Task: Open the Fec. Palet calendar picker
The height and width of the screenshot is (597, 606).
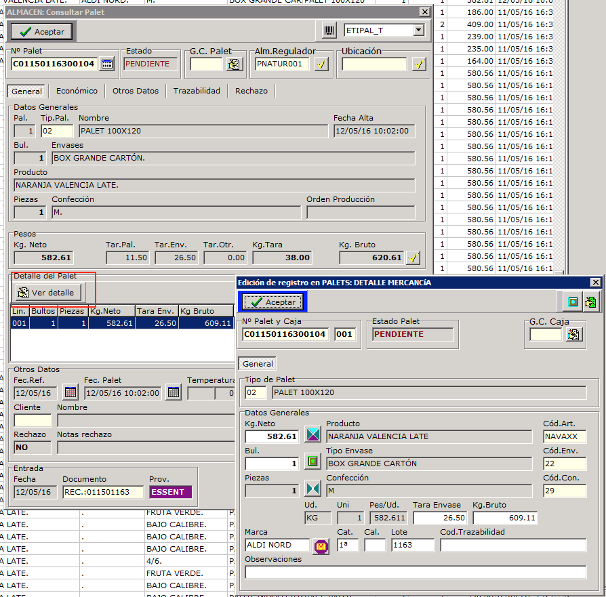Action: (174, 392)
